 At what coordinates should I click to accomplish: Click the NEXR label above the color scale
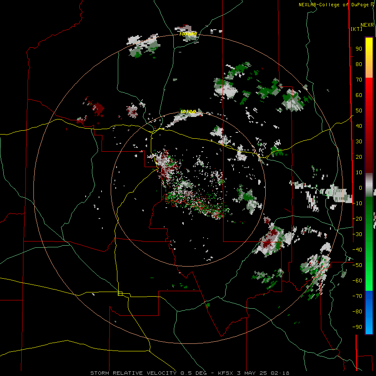tap(367, 25)
